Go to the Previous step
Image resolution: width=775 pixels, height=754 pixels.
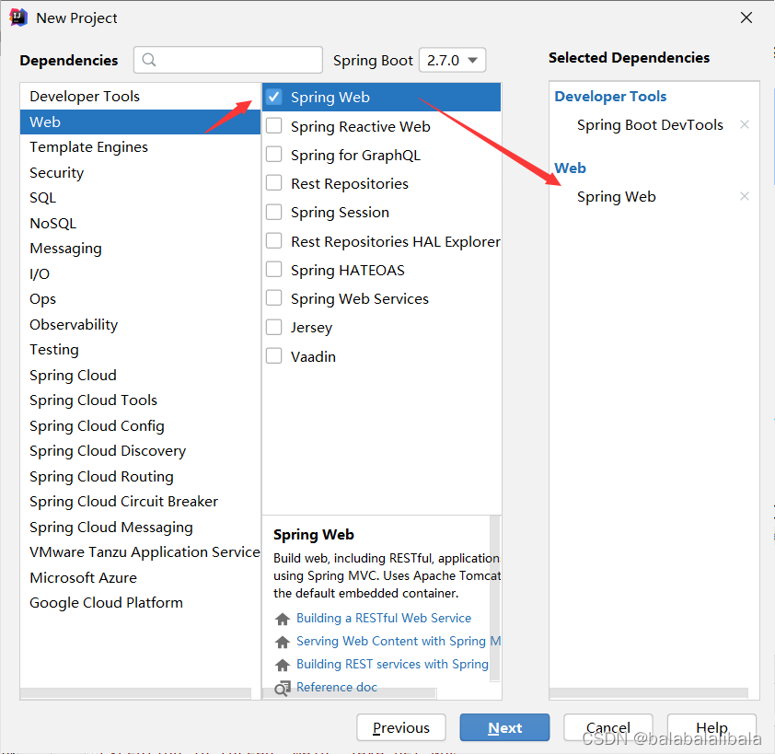[400, 727]
